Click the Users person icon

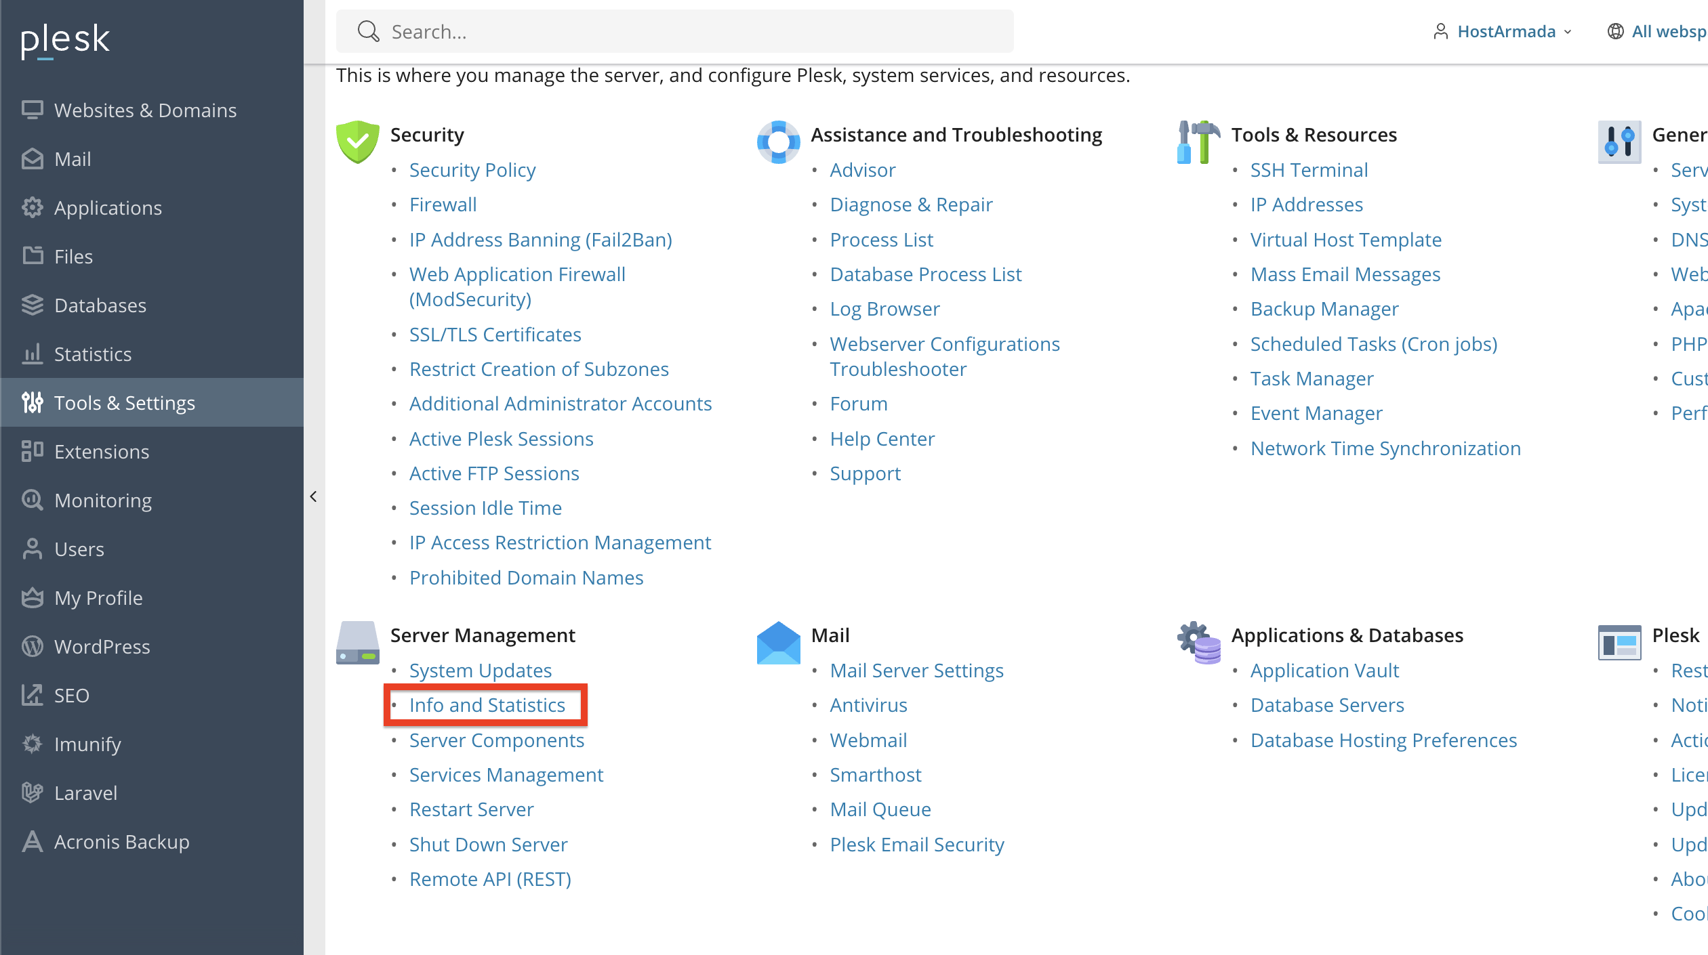click(32, 549)
